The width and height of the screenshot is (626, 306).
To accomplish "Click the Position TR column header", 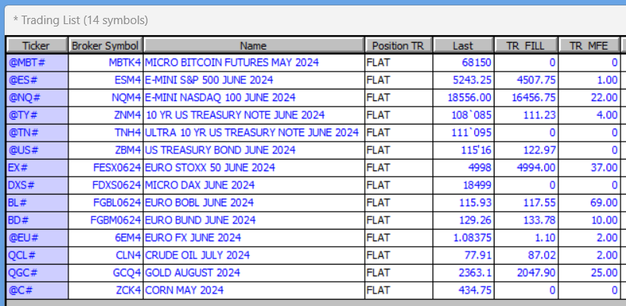I will [x=398, y=46].
